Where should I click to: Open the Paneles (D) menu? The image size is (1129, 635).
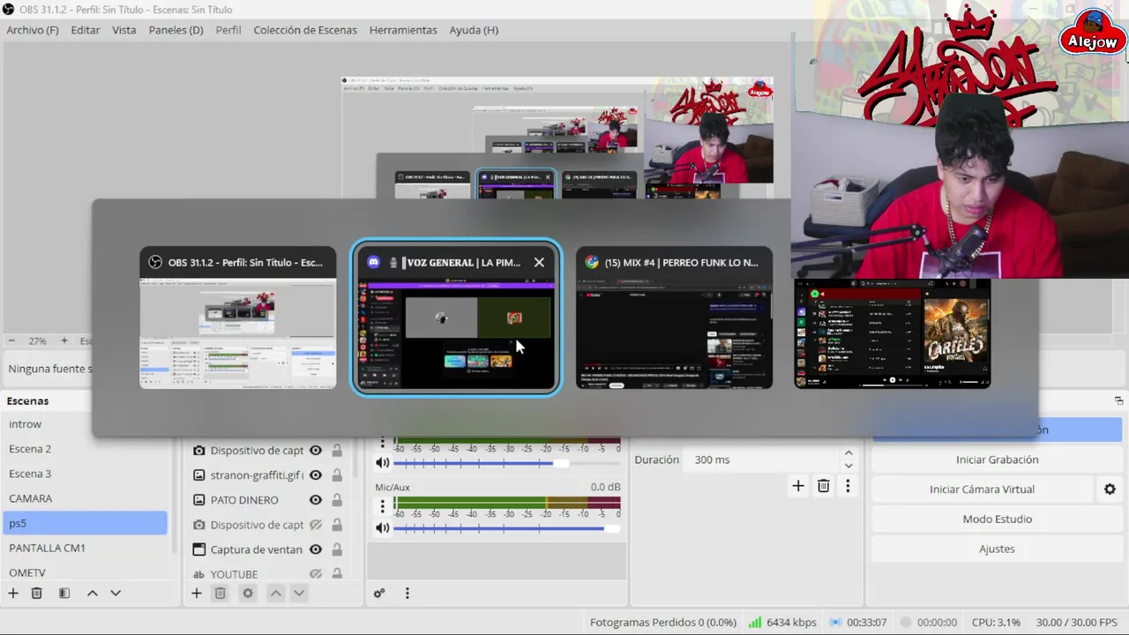pos(176,30)
